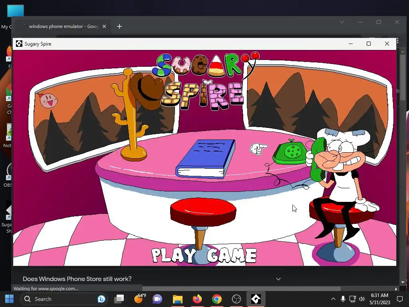This screenshot has width=409, height=307.
Task: Open the volume control tray icon
Action: [x=361, y=299]
